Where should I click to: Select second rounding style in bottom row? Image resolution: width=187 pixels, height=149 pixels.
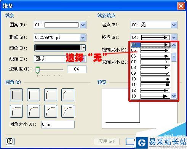point(34,111)
